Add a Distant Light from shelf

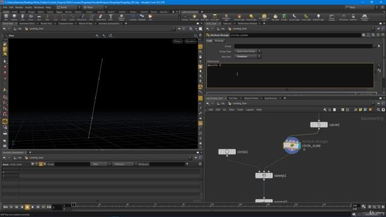coord(251,17)
